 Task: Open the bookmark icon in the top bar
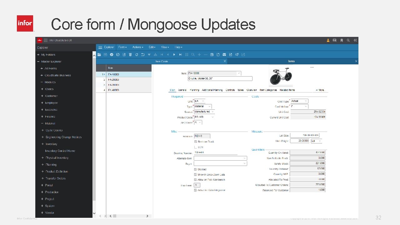pyautogui.click(x=341, y=40)
